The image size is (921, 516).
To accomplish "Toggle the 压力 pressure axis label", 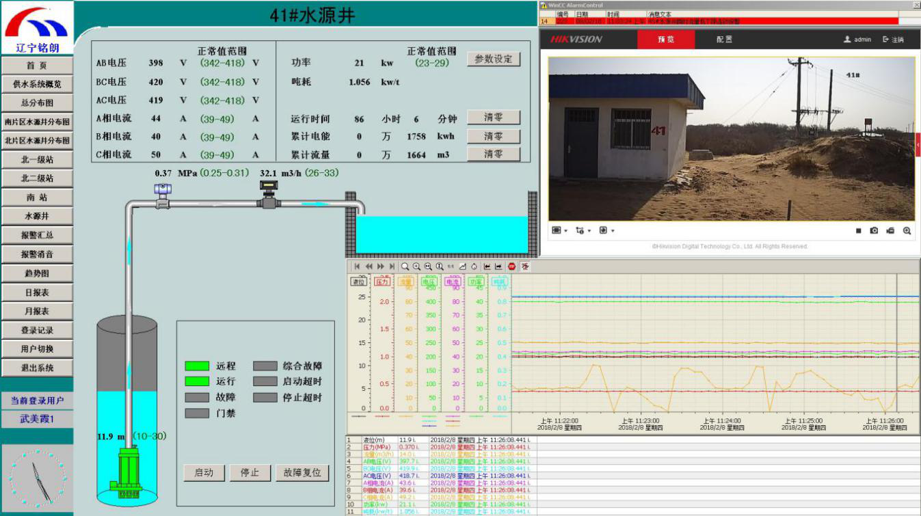I will click(382, 281).
